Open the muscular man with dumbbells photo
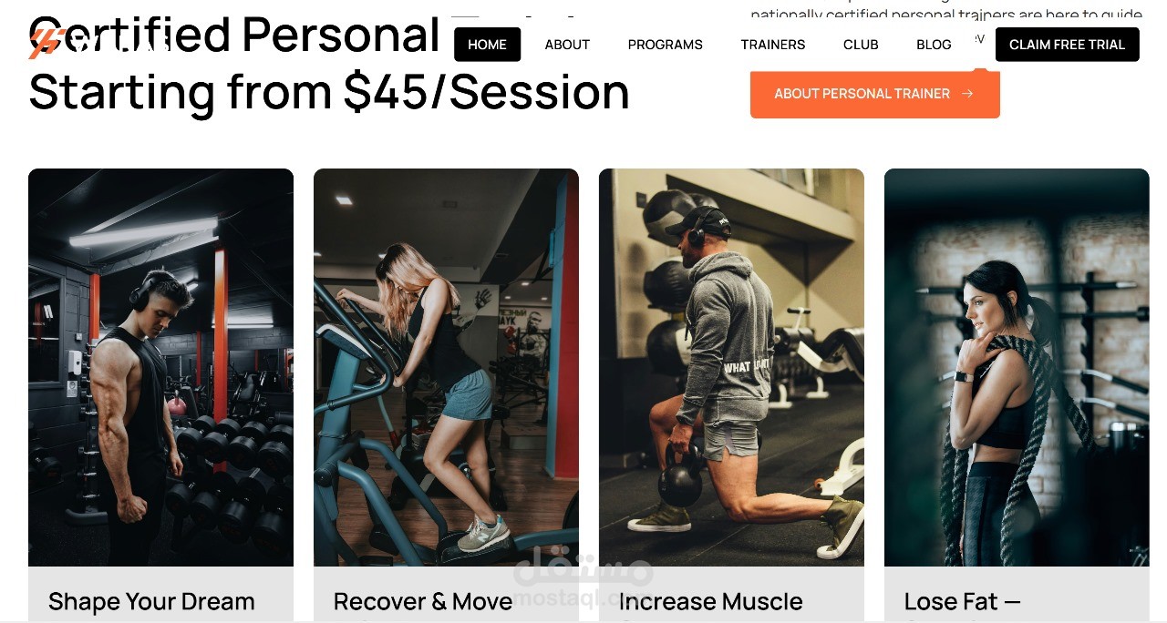Viewport: 1167px width, 623px height. (x=160, y=367)
